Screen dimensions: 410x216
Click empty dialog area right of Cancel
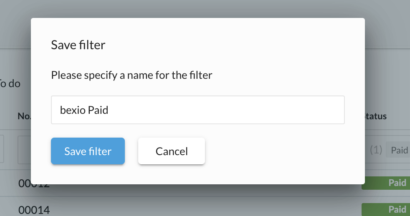click(284, 151)
